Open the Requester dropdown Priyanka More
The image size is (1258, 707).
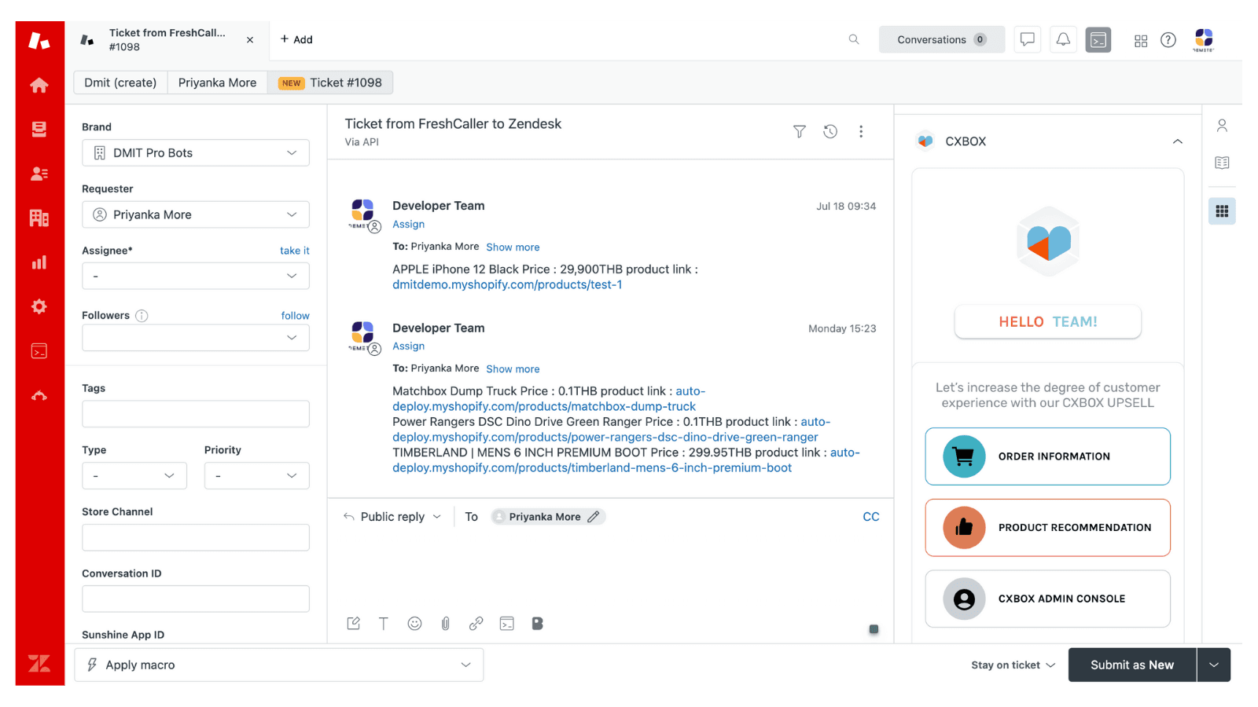point(196,214)
